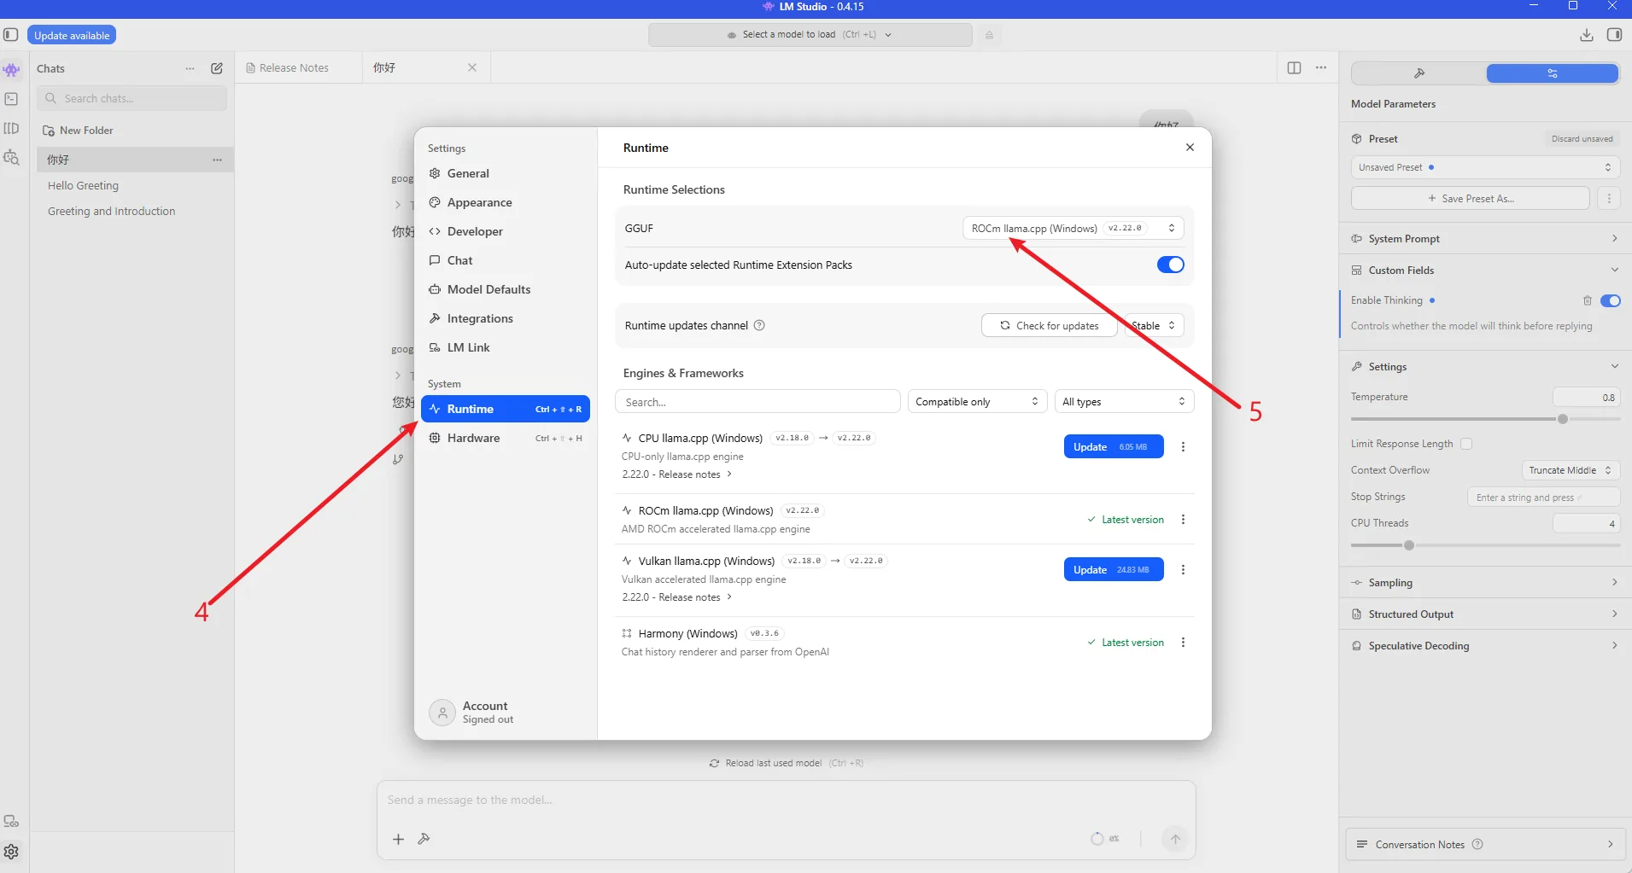The width and height of the screenshot is (1632, 873).
Task: Open the All types filter dropdown
Action: point(1124,401)
